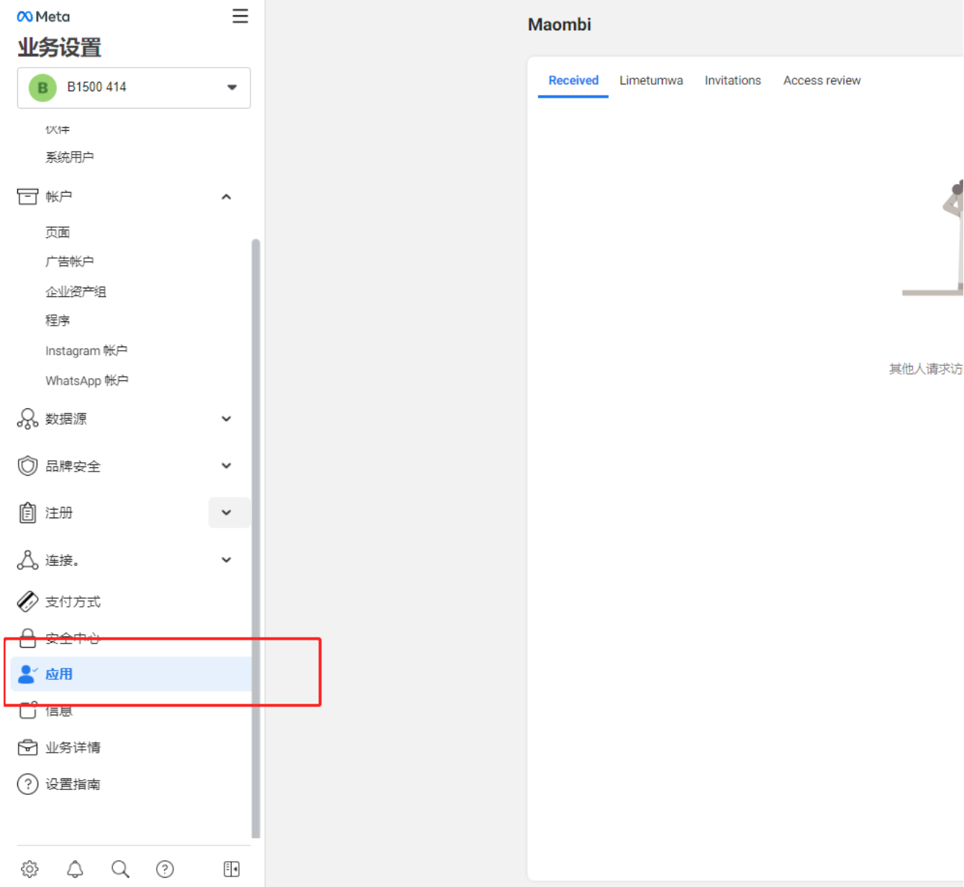Open the 广告帐户 link

tap(70, 262)
